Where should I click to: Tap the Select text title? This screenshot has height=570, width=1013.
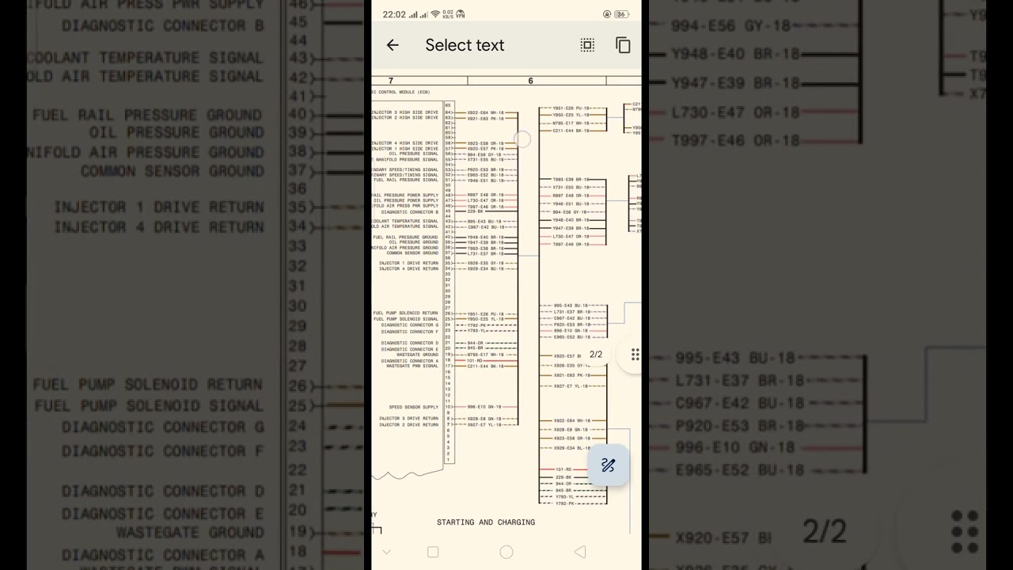tap(465, 45)
